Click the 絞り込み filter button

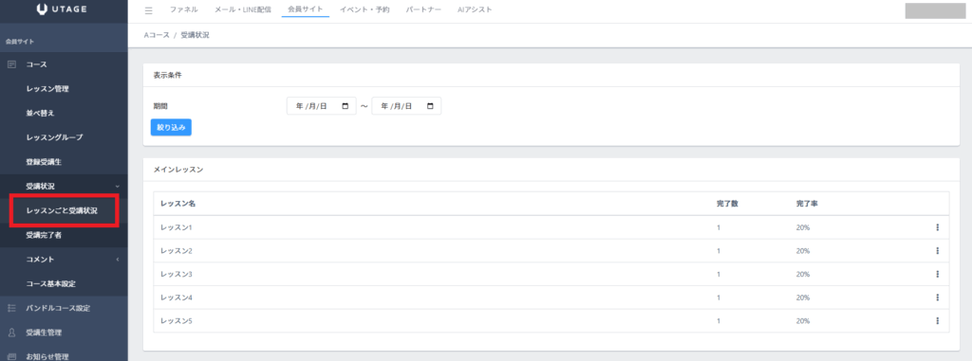pos(171,127)
